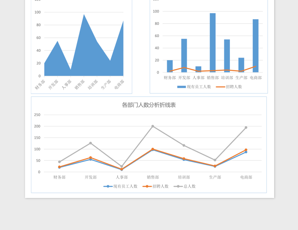Select the chart title 各部门人数分析折线表
This screenshot has width=298, height=230.
149,105
